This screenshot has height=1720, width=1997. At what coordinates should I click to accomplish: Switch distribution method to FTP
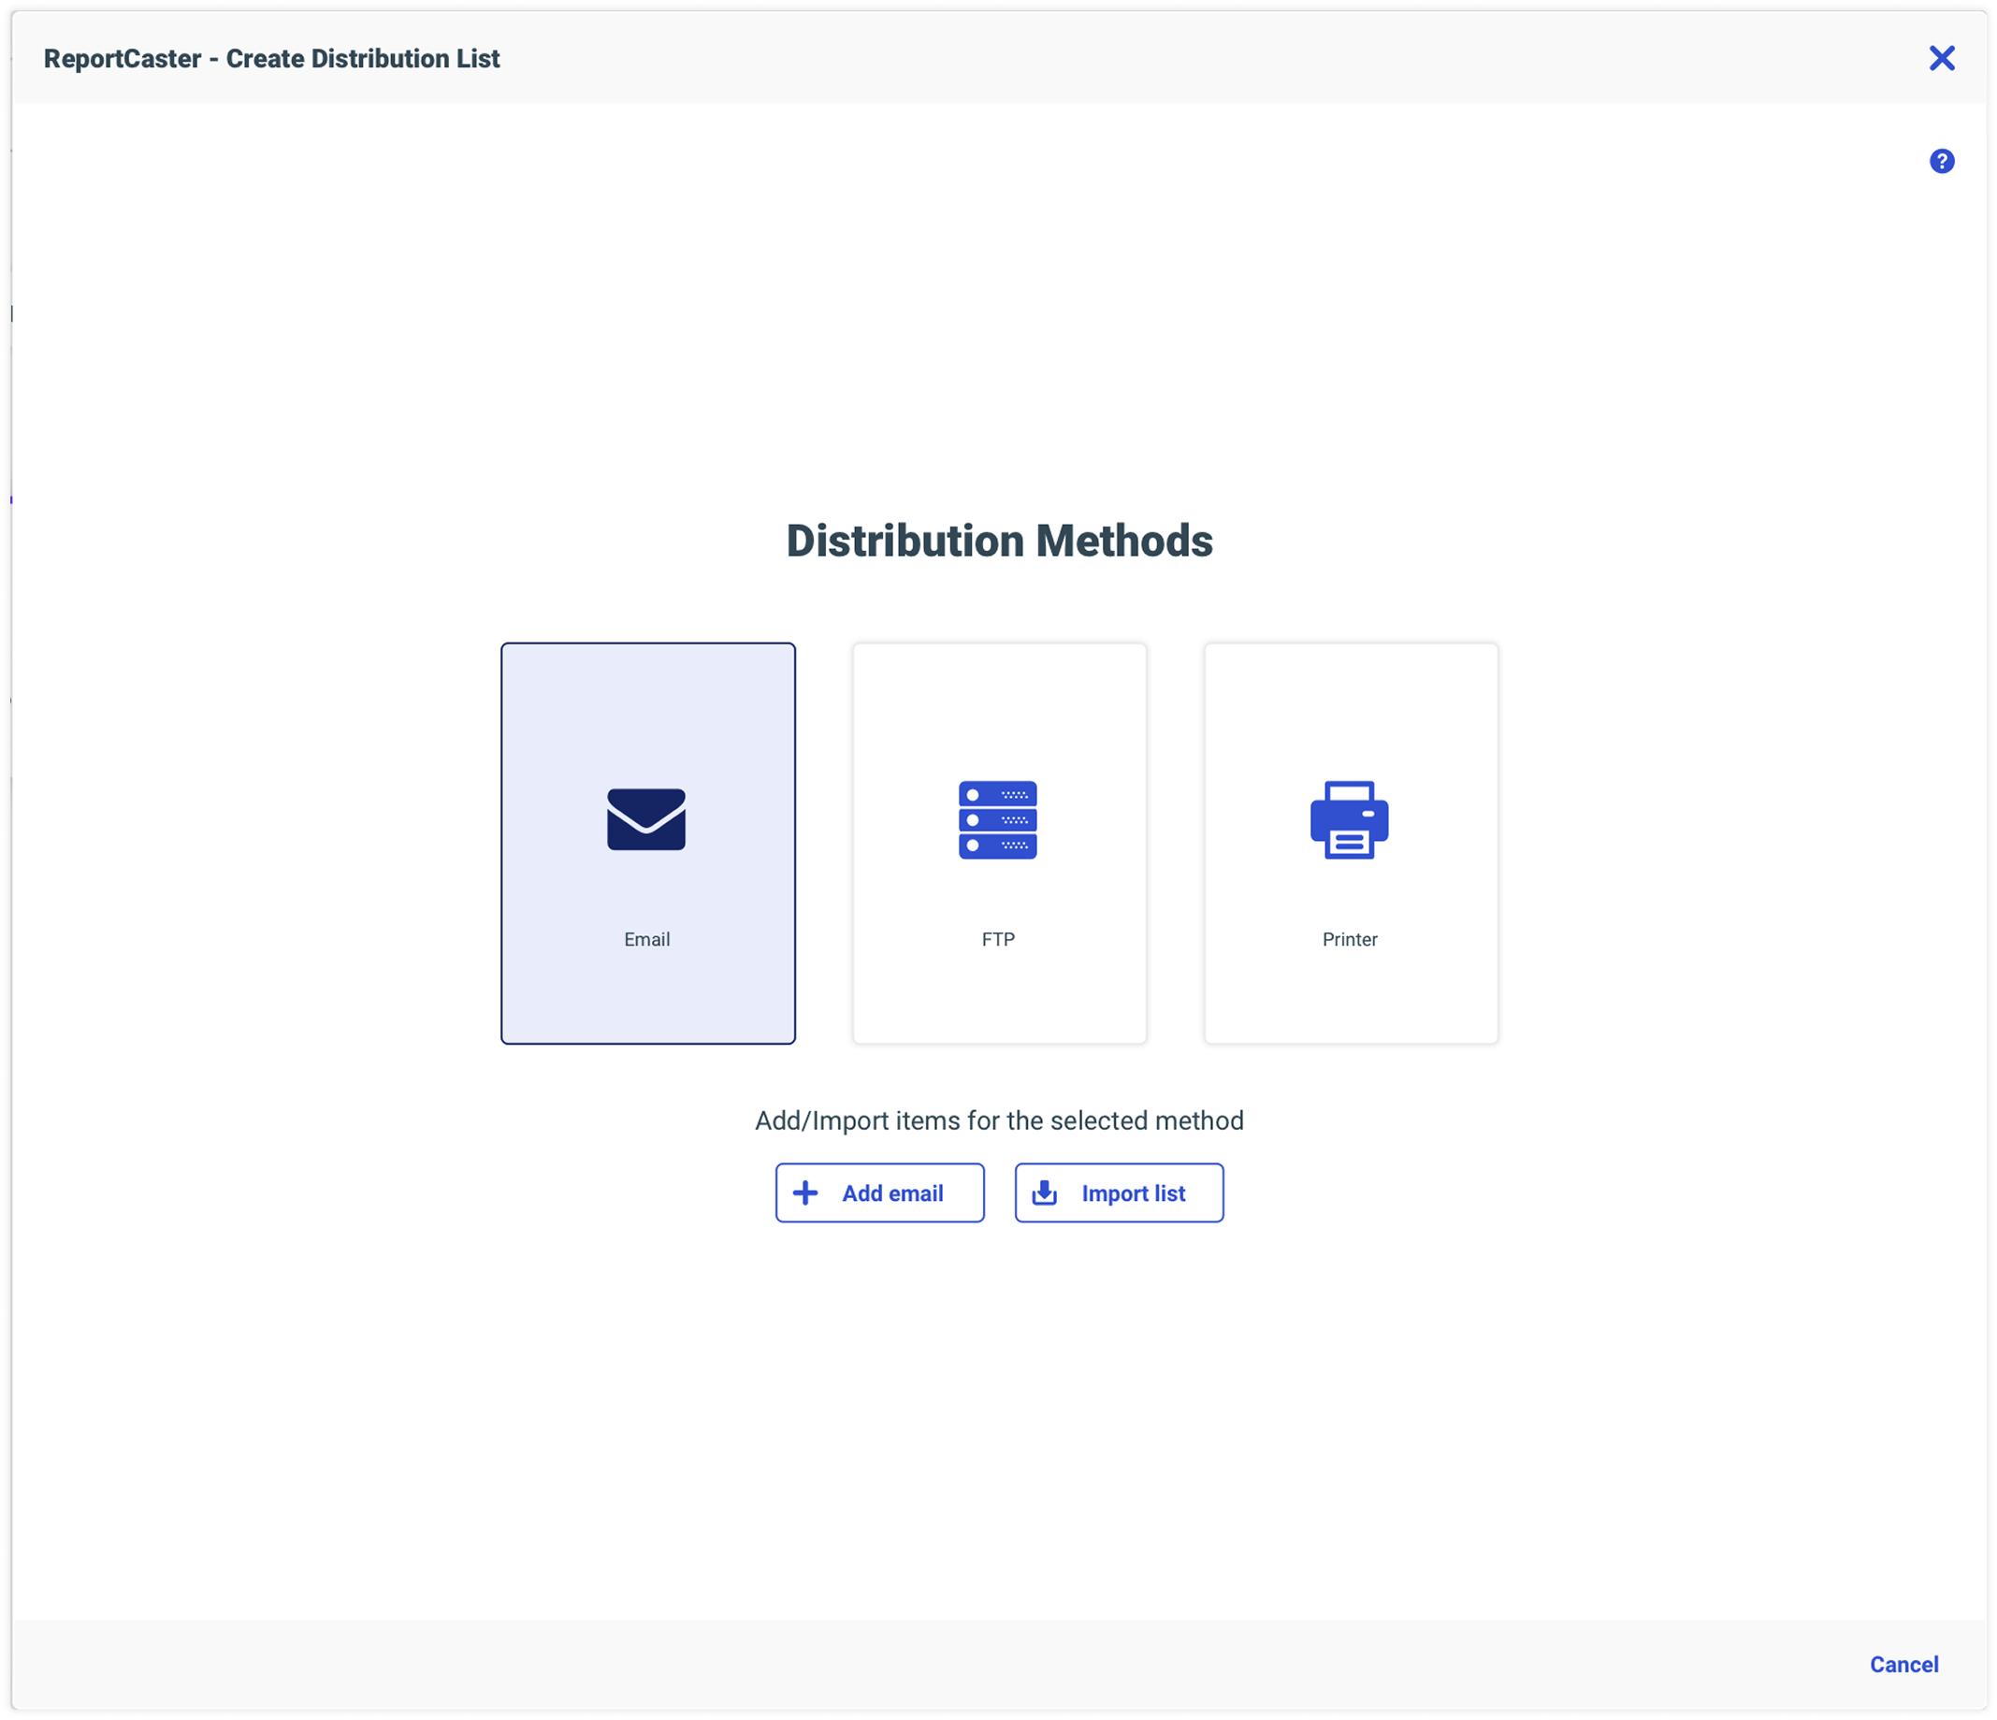(997, 843)
